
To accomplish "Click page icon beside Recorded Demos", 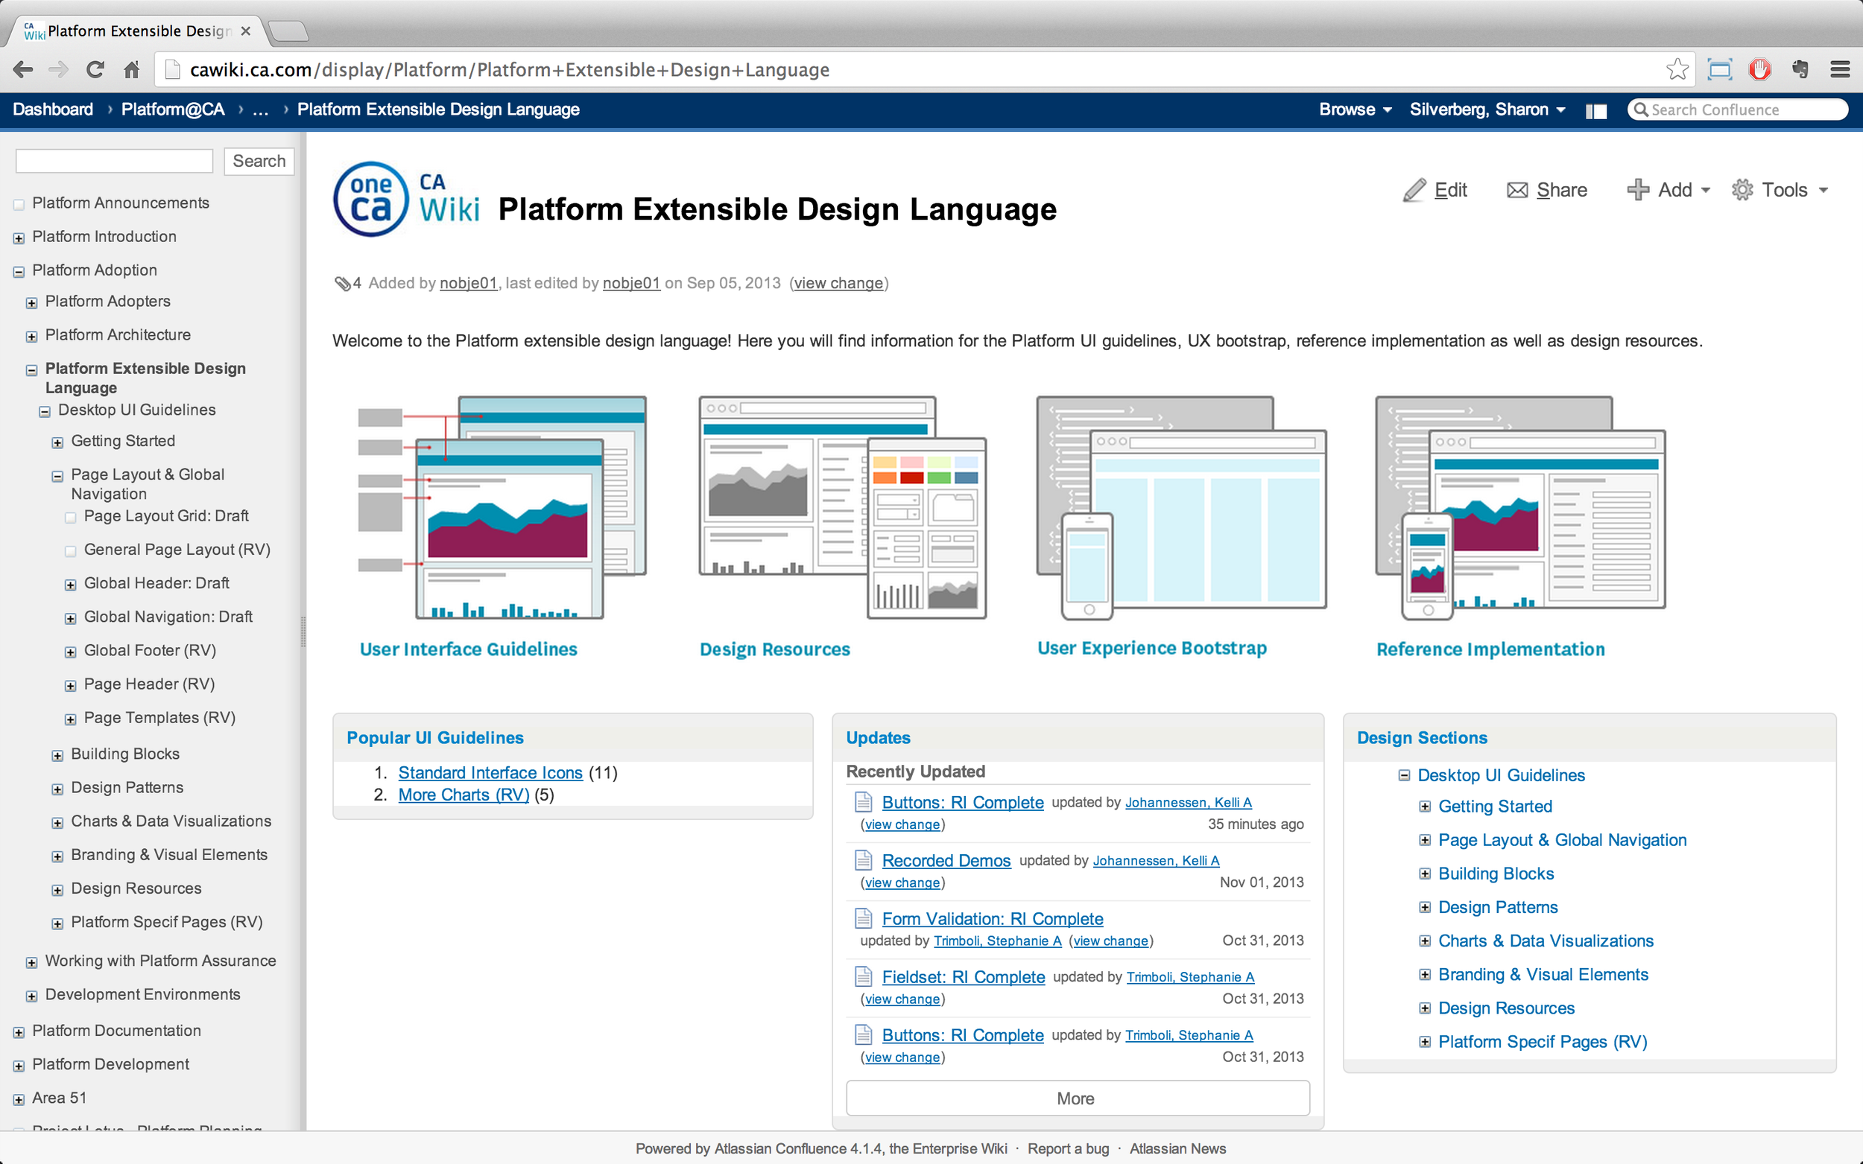I will click(864, 860).
